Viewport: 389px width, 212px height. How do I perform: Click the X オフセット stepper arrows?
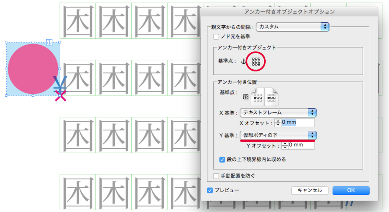pyautogui.click(x=278, y=123)
